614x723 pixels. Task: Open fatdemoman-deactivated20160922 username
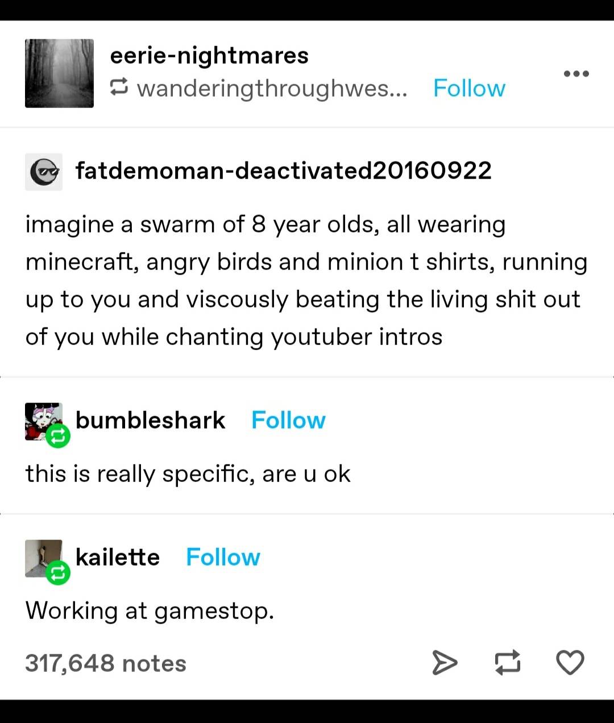pyautogui.click(x=284, y=171)
